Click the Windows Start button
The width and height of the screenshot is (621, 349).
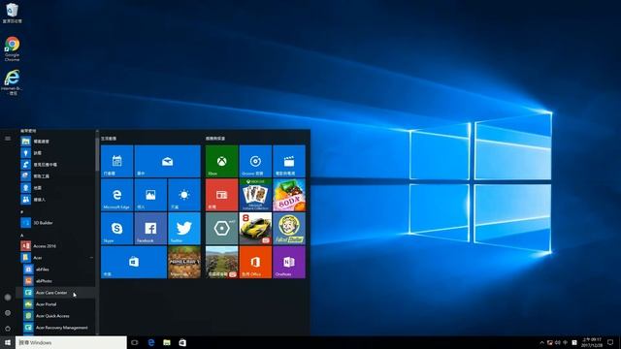(x=8, y=342)
